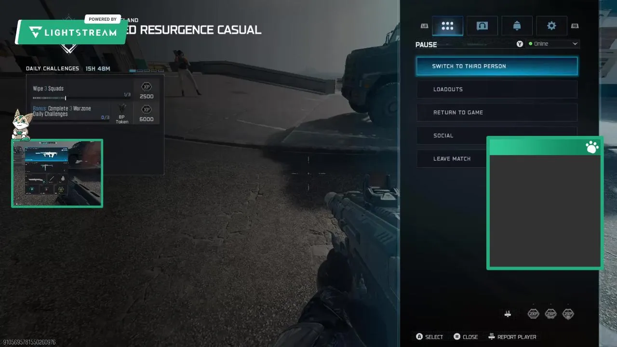The height and width of the screenshot is (347, 617).
Task: Click the A button icon
Action: coord(419,337)
